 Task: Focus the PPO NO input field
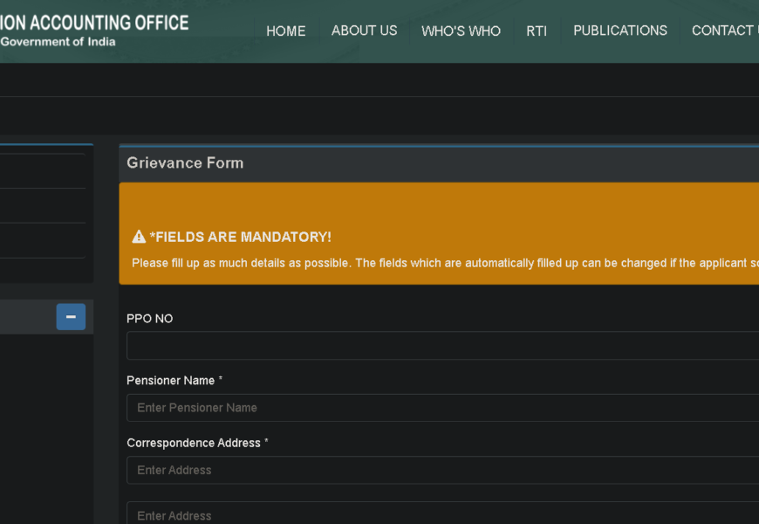(x=442, y=346)
